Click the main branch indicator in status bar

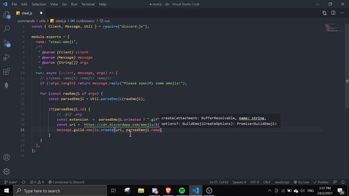(10, 182)
